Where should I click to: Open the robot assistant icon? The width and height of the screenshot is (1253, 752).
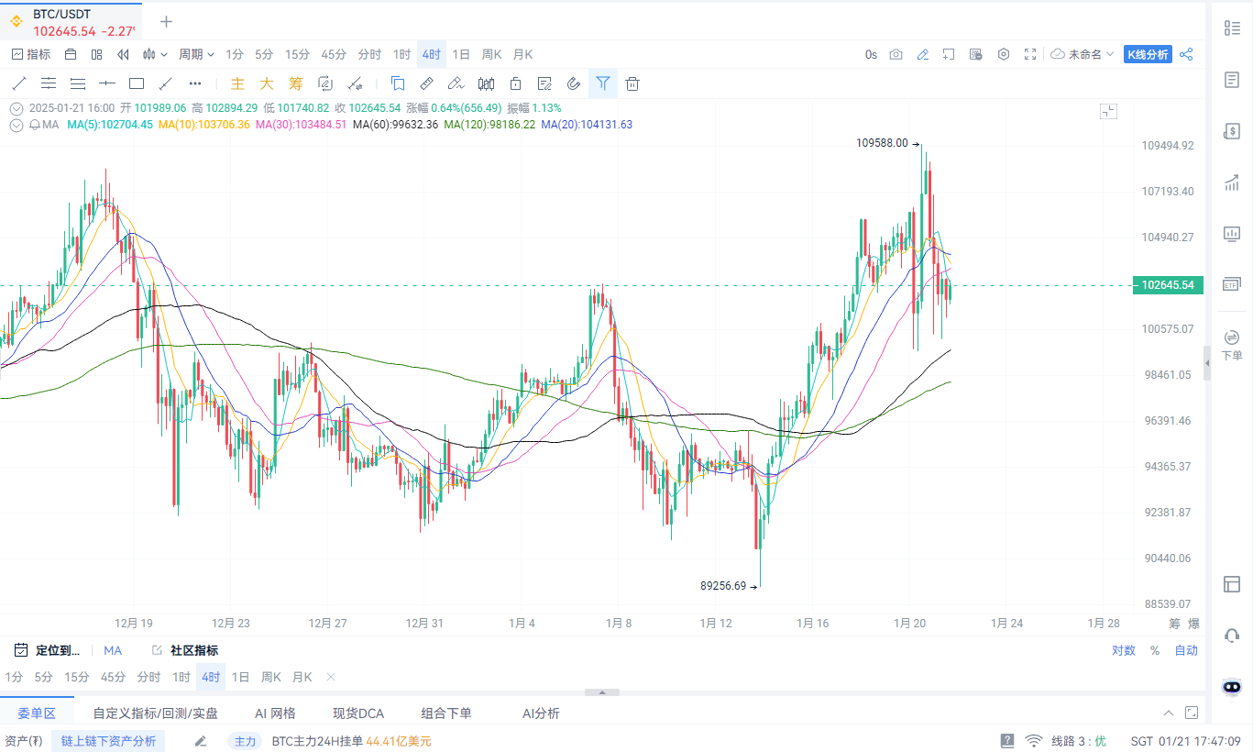click(1233, 687)
